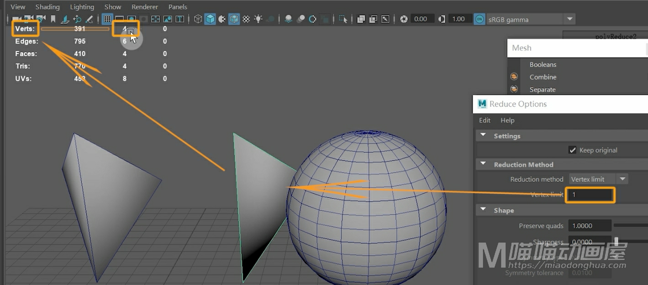This screenshot has width=648, height=285.
Task: Enable wireframe display cube icon
Action: coord(198,19)
